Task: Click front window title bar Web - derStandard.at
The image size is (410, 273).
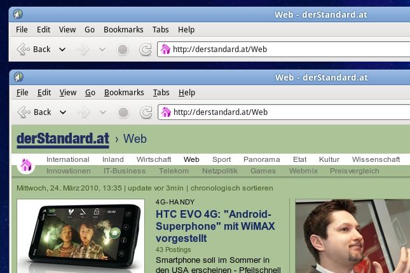Action: point(322,77)
